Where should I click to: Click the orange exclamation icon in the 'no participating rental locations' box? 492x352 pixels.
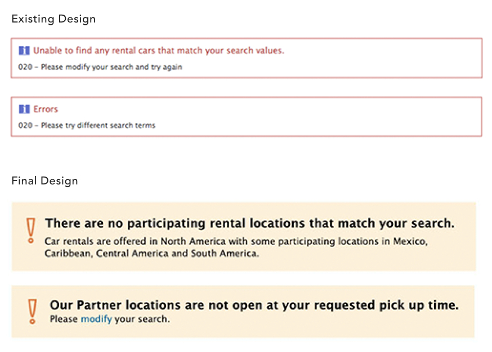pyautogui.click(x=31, y=231)
